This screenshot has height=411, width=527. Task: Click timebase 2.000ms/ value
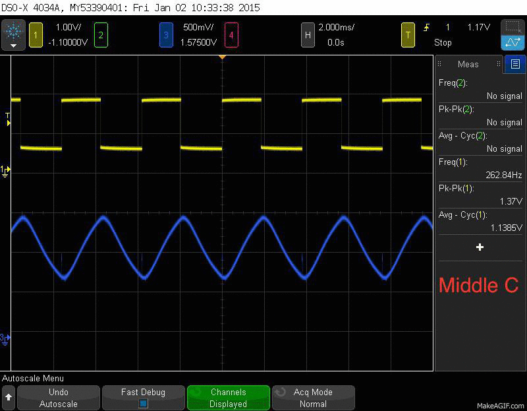[336, 27]
